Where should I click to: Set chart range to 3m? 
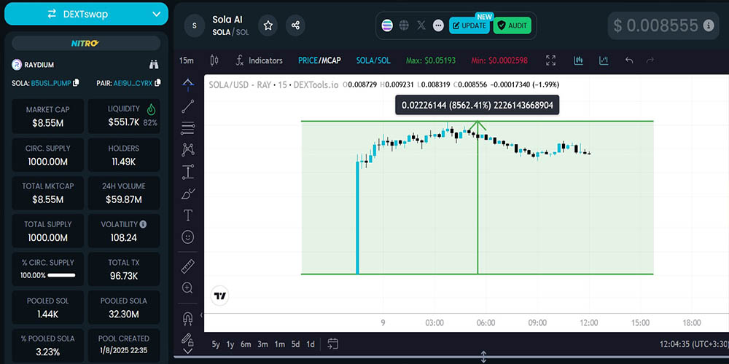click(x=262, y=344)
